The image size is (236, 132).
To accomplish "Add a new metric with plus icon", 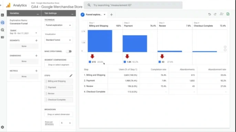I will pos(36,71).
